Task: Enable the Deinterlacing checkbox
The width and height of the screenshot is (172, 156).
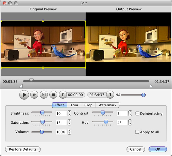Action: tap(137, 113)
